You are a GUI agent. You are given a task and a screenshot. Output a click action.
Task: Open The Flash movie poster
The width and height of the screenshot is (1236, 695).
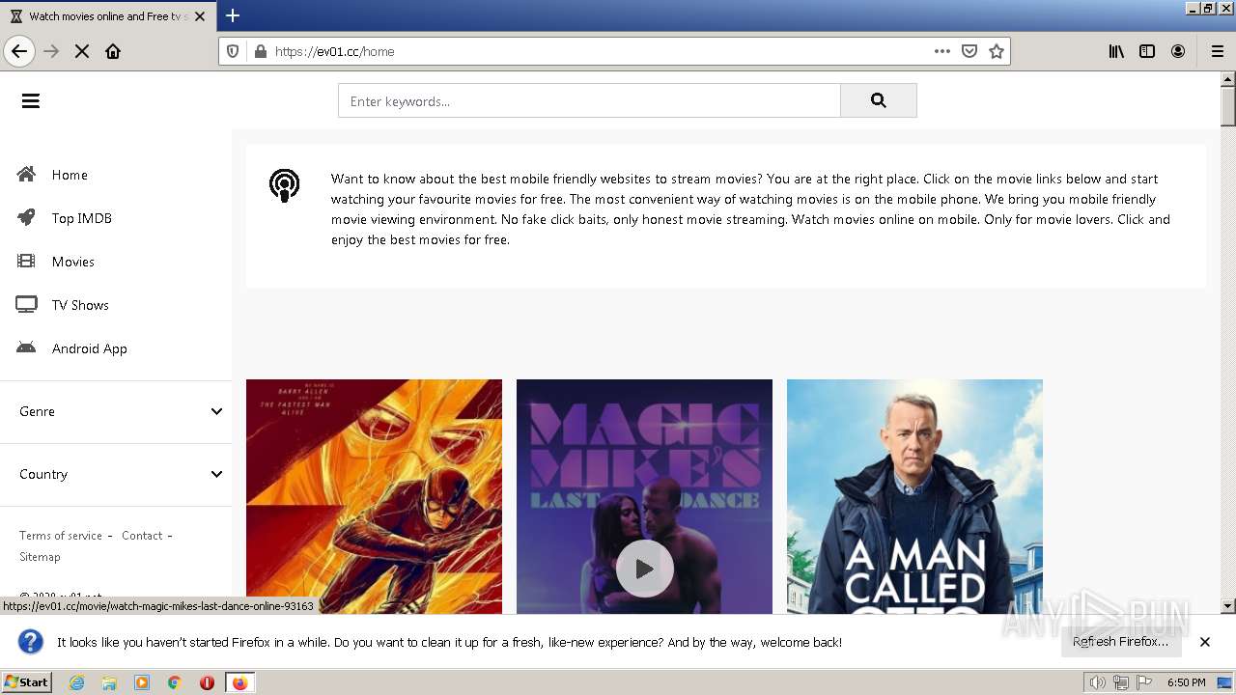click(374, 496)
